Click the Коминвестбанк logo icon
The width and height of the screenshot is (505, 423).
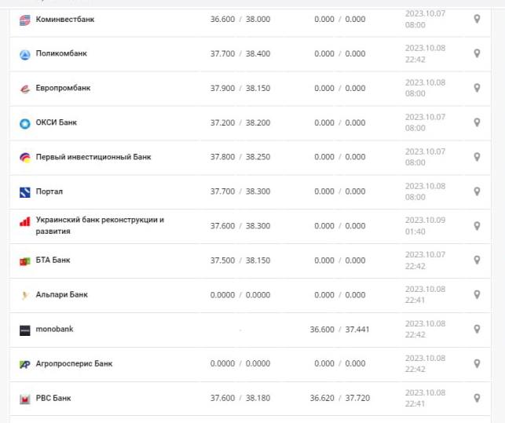pos(24,20)
